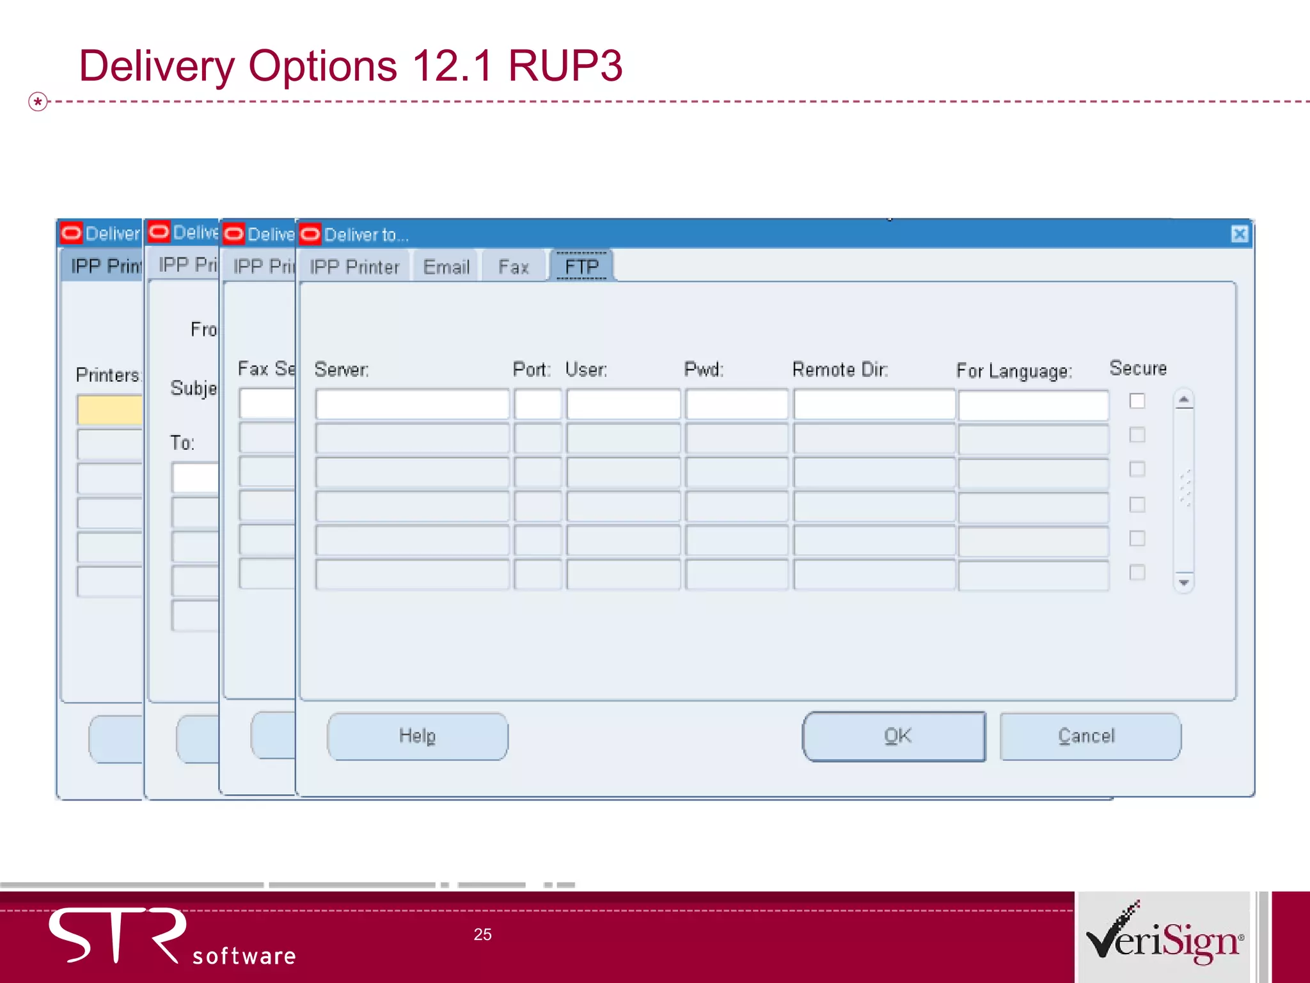This screenshot has width=1310, height=983.
Task: Close the Deliver to dialog window
Action: tap(1239, 234)
